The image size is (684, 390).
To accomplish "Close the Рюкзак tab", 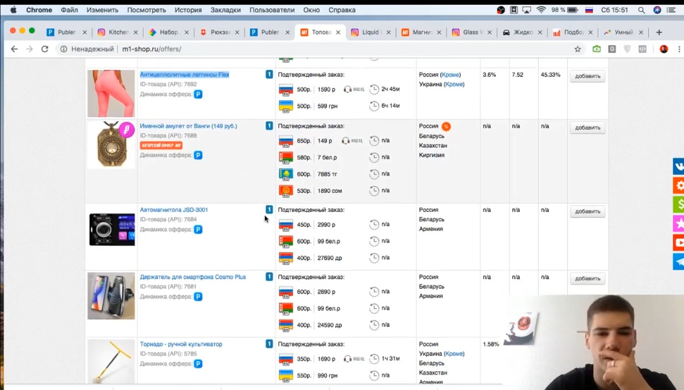I will point(237,32).
